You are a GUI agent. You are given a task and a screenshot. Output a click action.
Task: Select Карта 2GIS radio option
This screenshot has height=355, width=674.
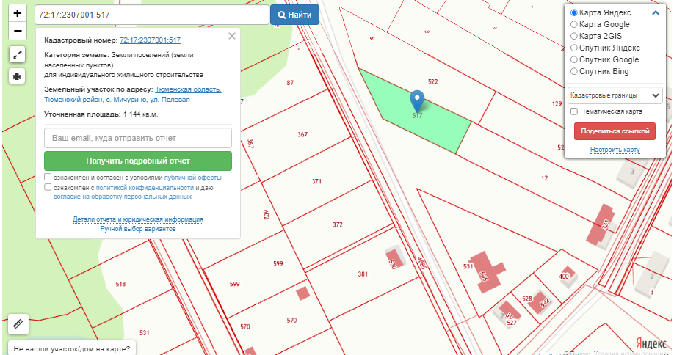coord(574,36)
